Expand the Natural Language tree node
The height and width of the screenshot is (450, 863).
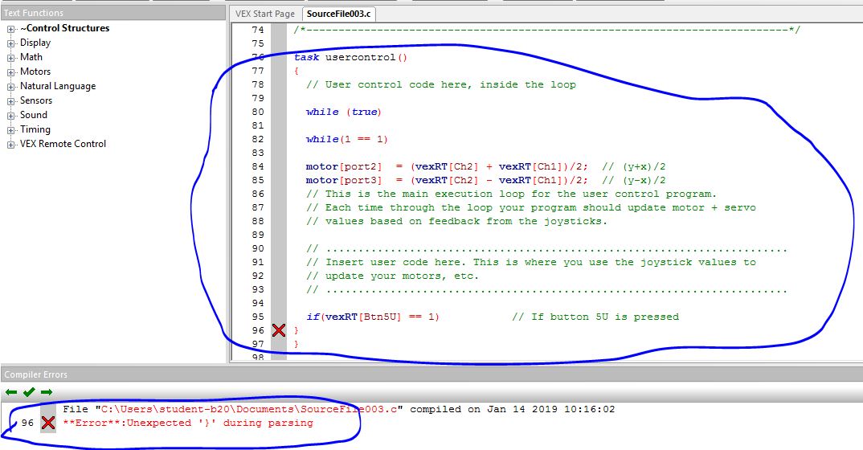point(10,87)
